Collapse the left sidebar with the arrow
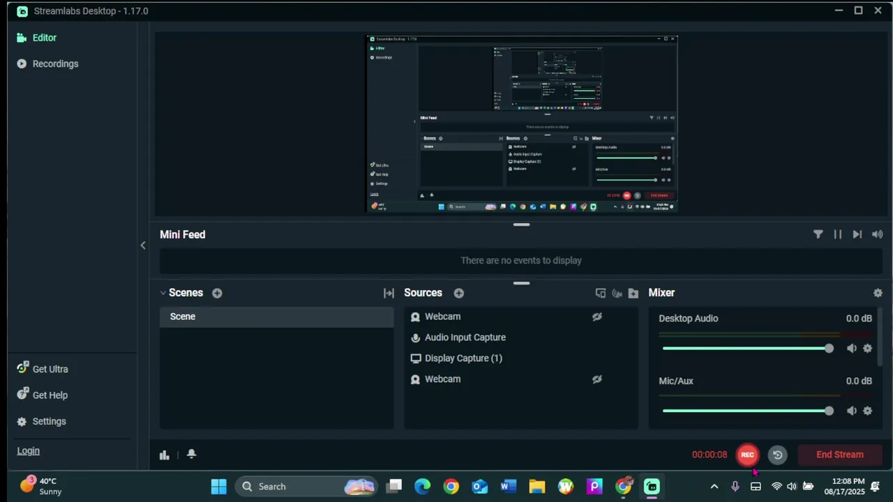Screen dimensions: 893x502 (x=143, y=245)
